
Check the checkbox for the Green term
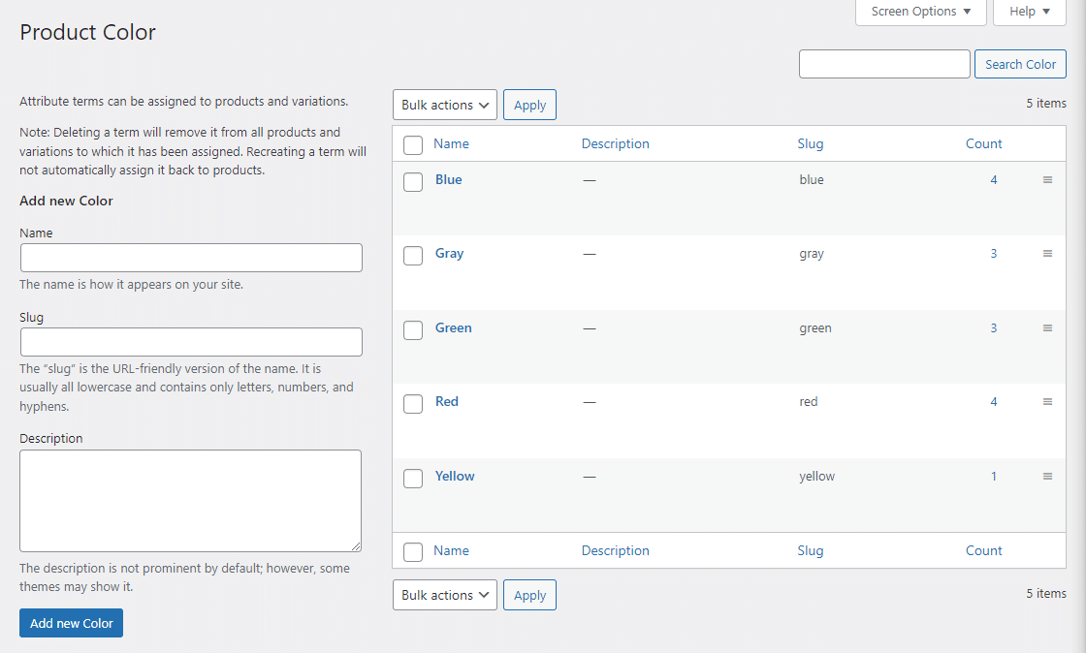[412, 330]
